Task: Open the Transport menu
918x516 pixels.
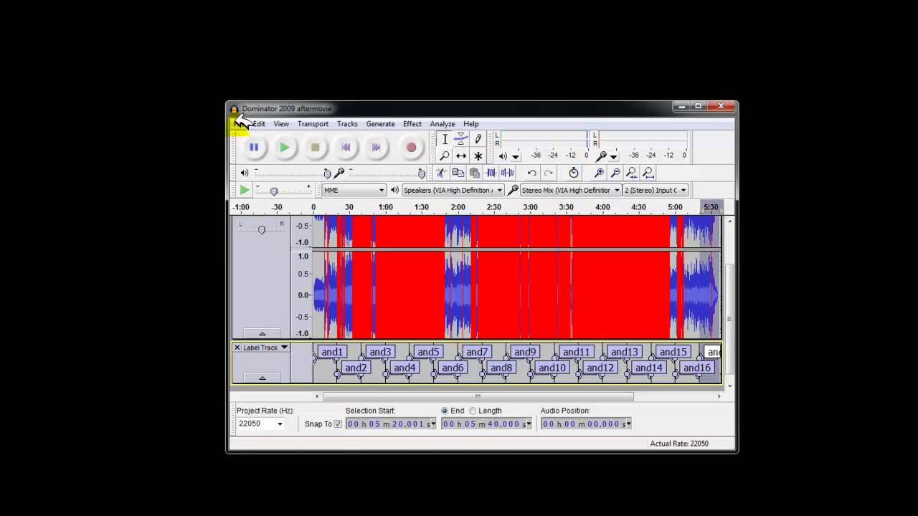Action: pyautogui.click(x=313, y=124)
